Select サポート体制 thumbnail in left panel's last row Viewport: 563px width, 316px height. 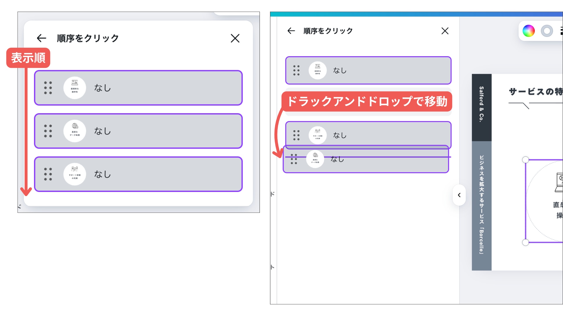(x=75, y=174)
